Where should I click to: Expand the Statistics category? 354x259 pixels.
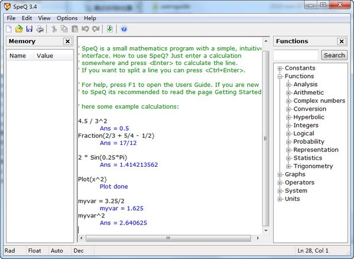coord(288,158)
